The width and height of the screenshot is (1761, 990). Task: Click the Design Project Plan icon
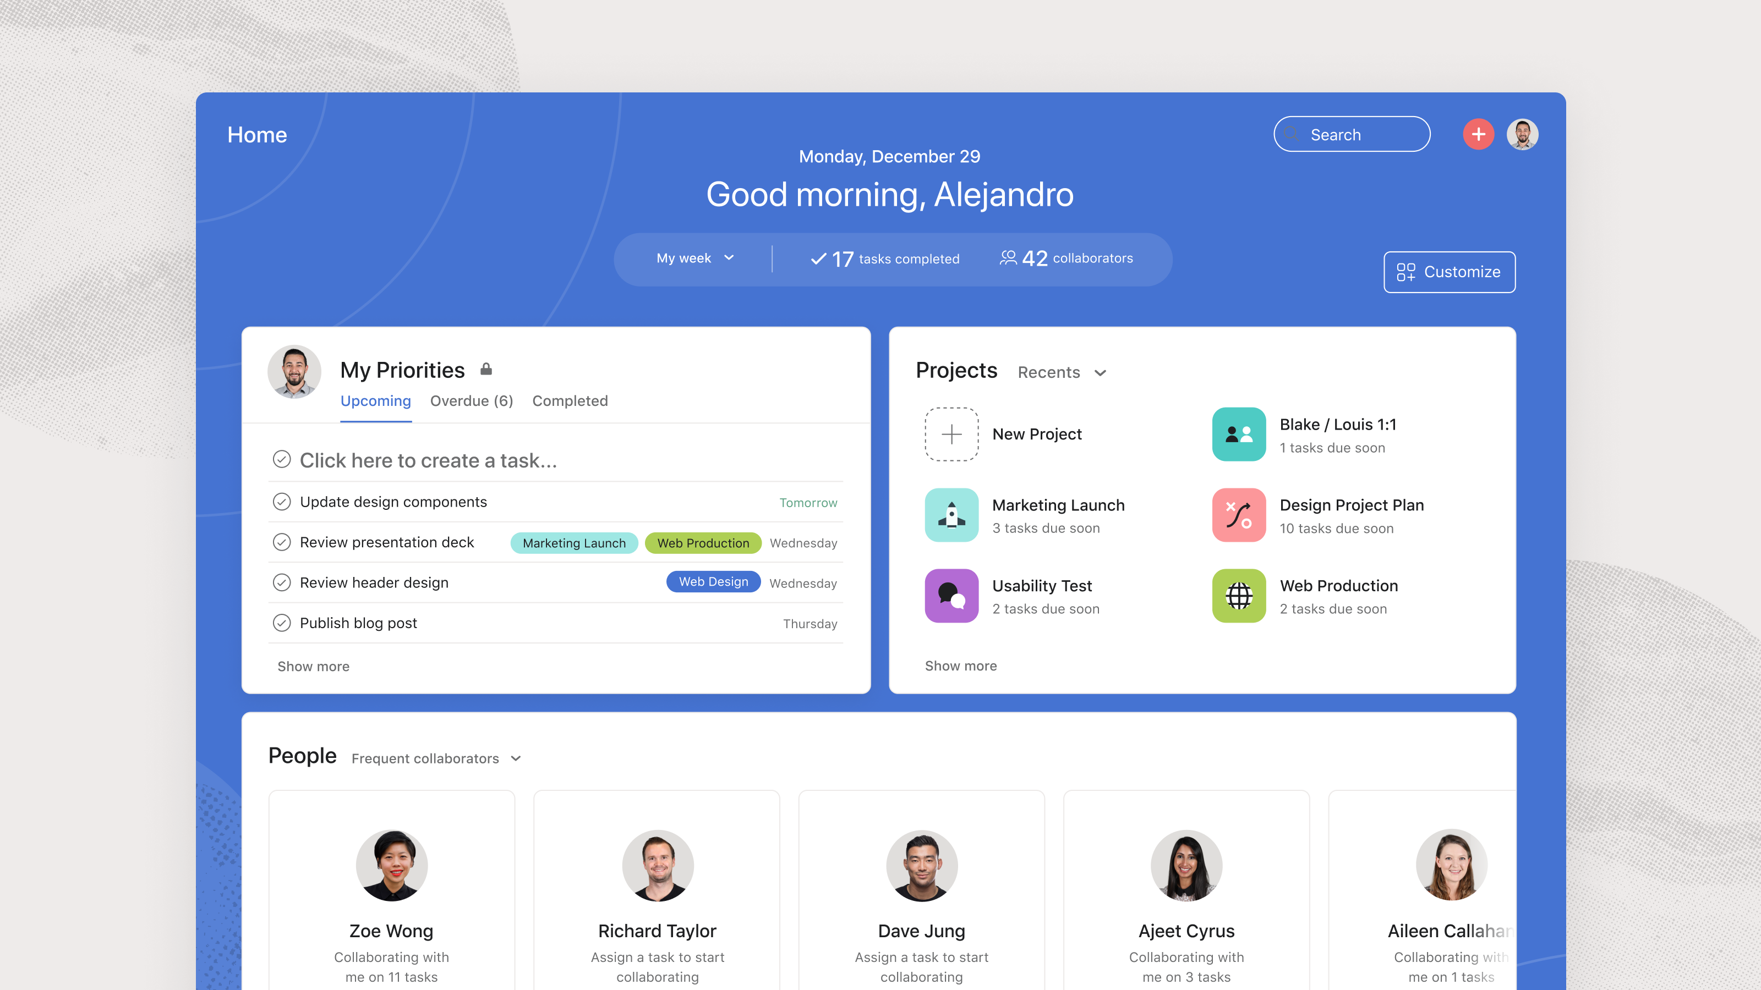click(1239, 514)
